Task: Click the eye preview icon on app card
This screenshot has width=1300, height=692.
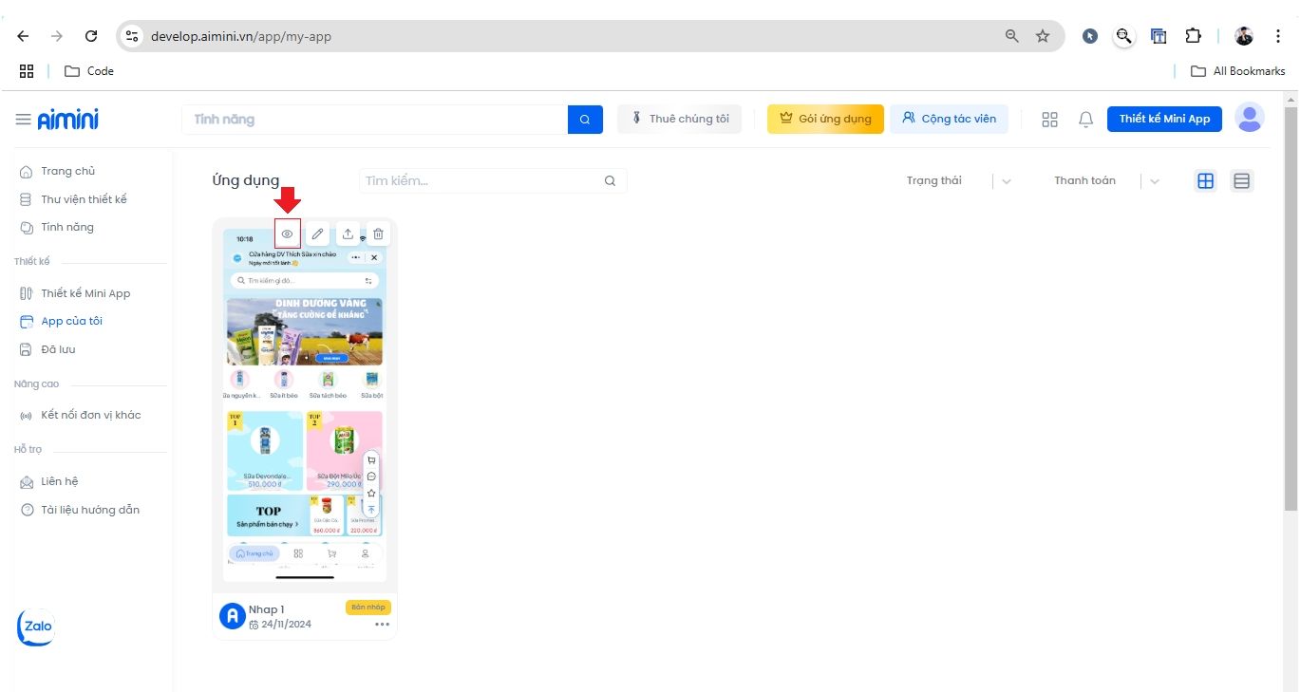Action: pyautogui.click(x=287, y=234)
